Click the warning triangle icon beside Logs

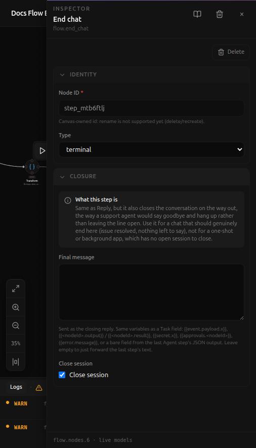coord(39,388)
